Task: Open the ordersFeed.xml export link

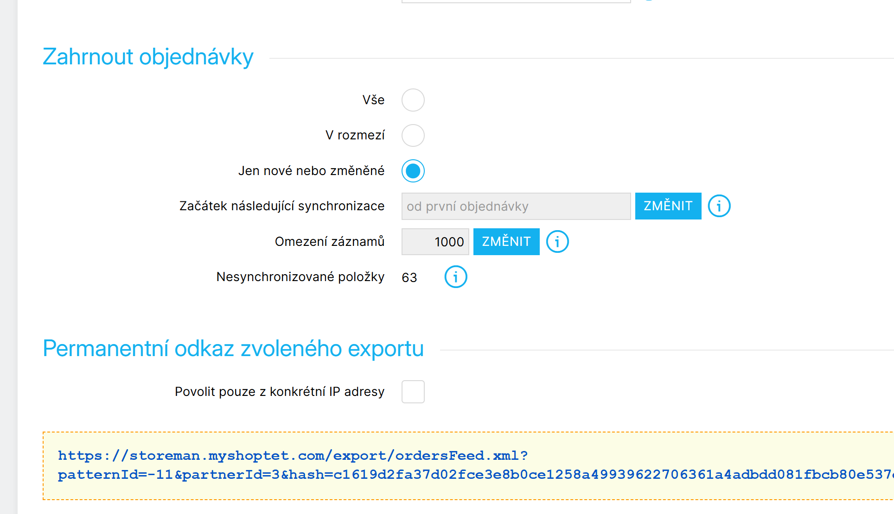Action: point(292,456)
